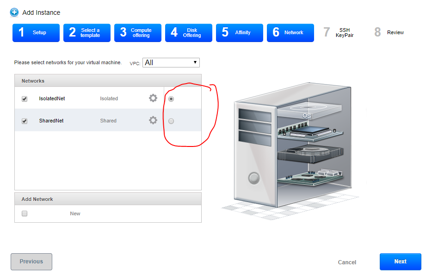Click the Add Network section header
The image size is (426, 274).
pos(108,199)
